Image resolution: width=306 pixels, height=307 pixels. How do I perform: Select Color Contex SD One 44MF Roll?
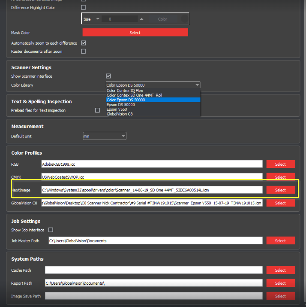pos(134,95)
